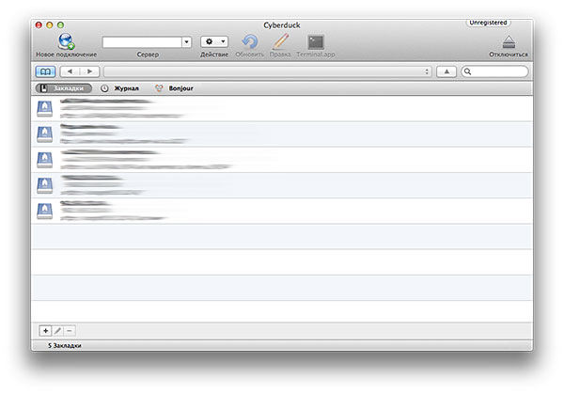564x394 pixels.
Task: Select the third bookmark drive icon
Action: tap(44, 160)
